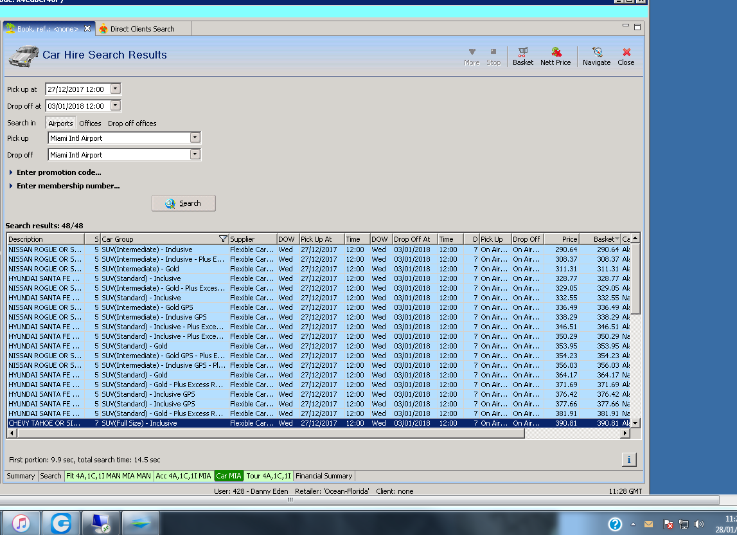Open the Basket toolbar icon
737x535 pixels.
523,56
